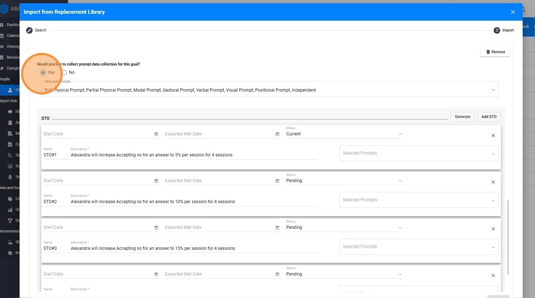Open the Status dropdown for STO#2

coord(344,181)
